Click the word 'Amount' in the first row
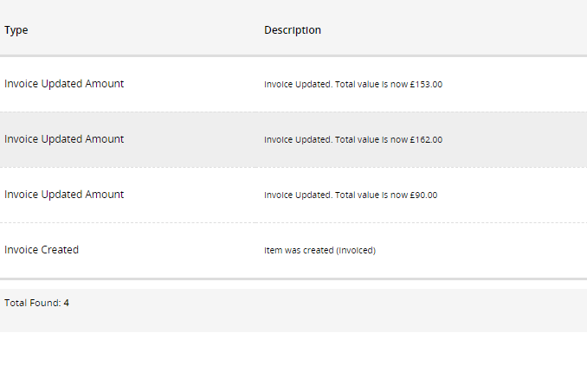The height and width of the screenshot is (365, 587). (x=104, y=84)
